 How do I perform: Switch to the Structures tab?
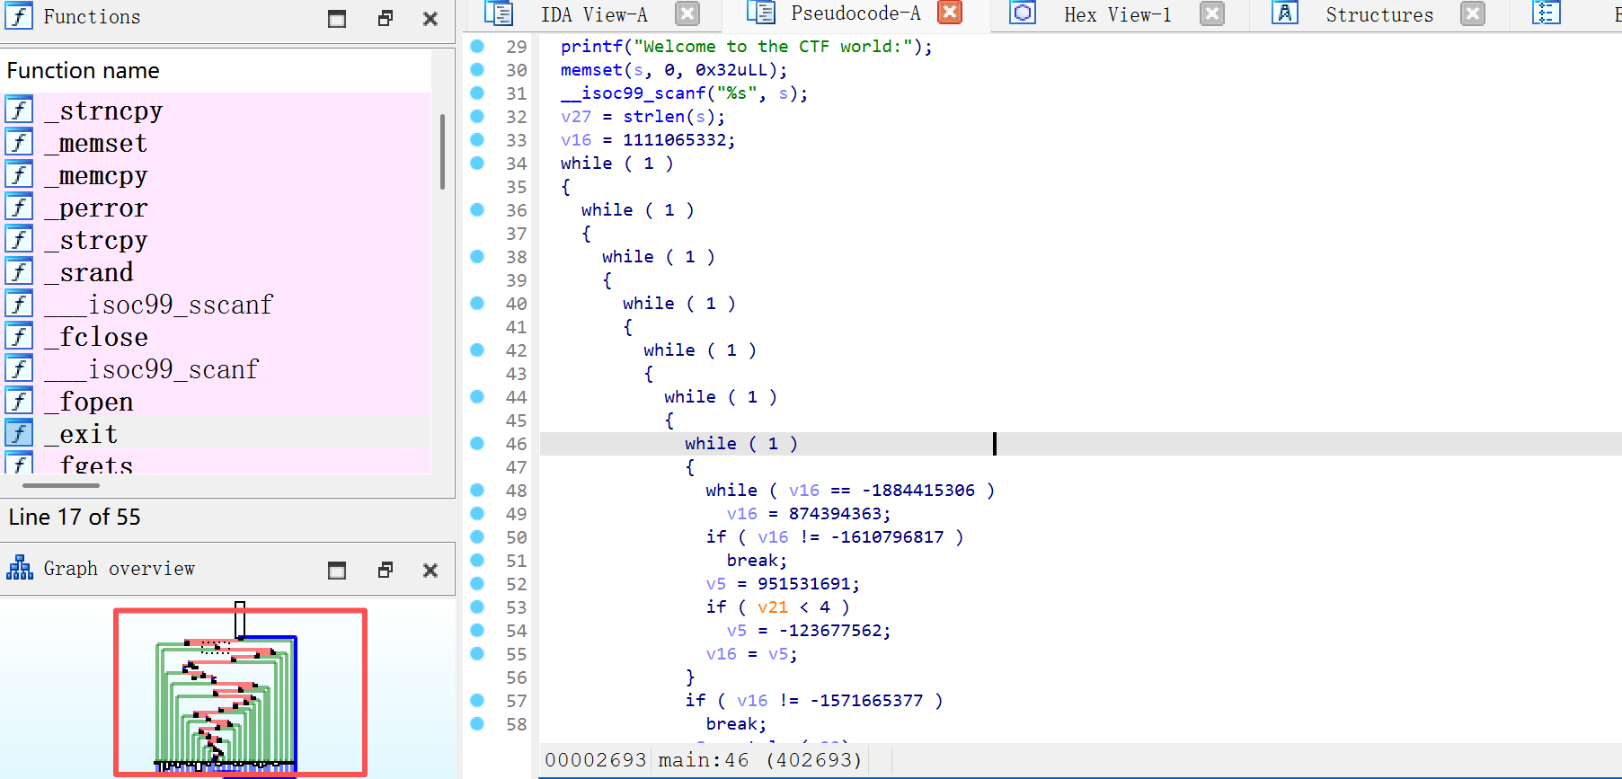(x=1379, y=14)
